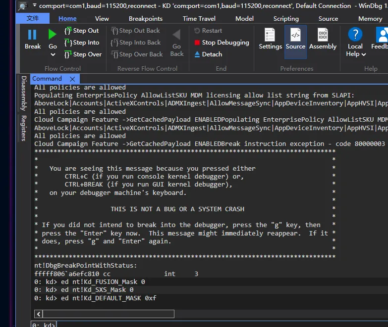
Task: Click the Feedback icon
Action: 382,35
